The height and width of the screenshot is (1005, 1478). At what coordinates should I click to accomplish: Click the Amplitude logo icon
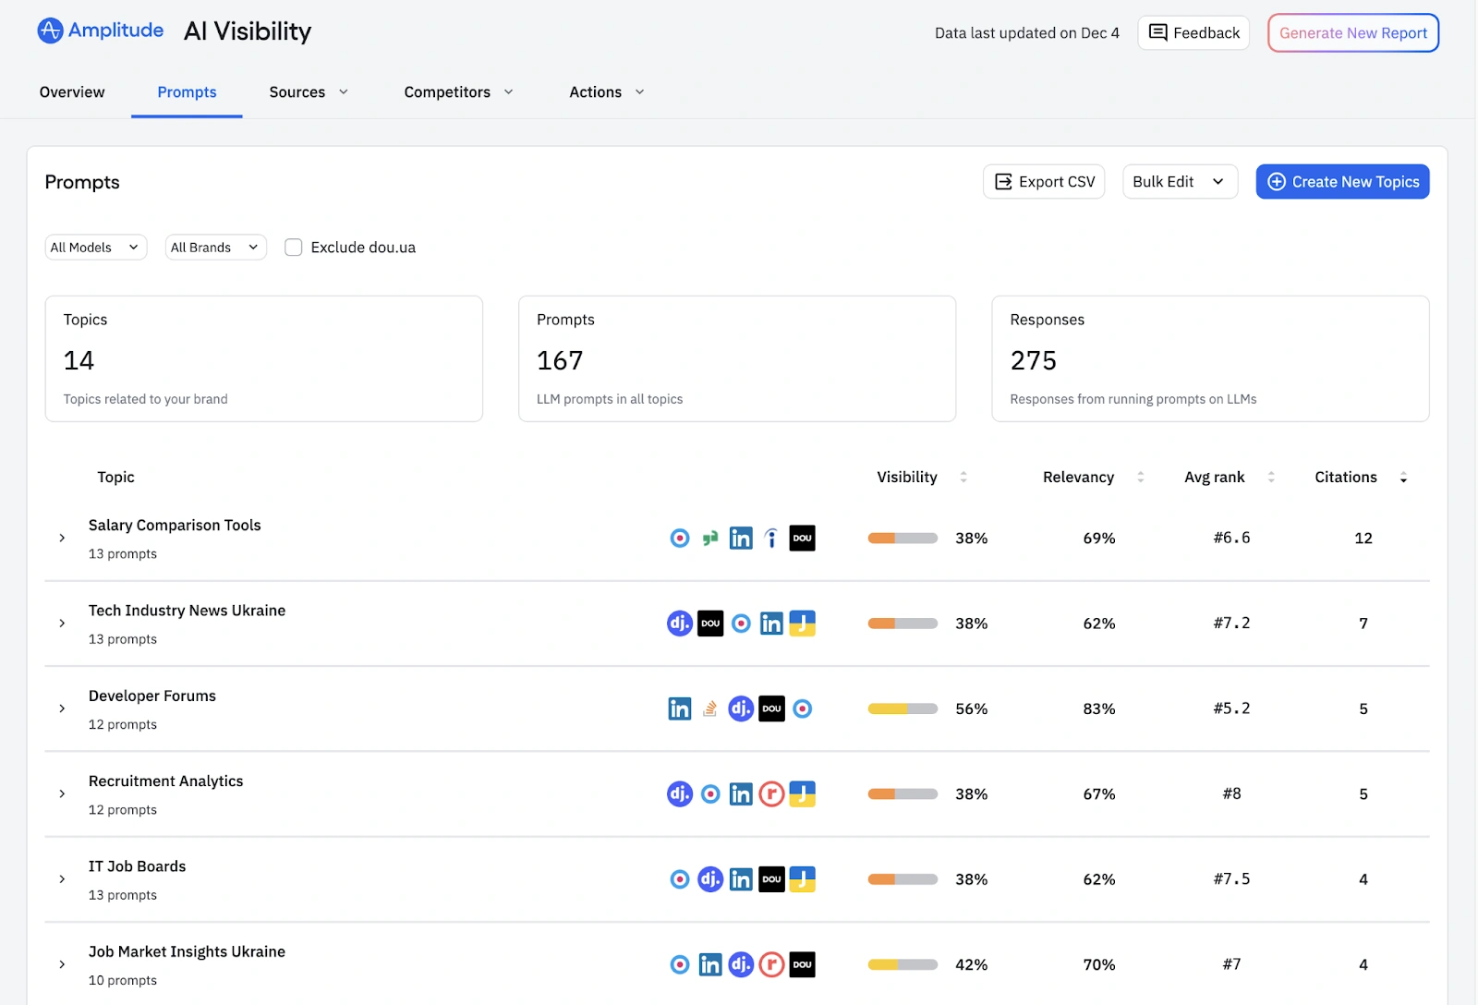[x=50, y=30]
